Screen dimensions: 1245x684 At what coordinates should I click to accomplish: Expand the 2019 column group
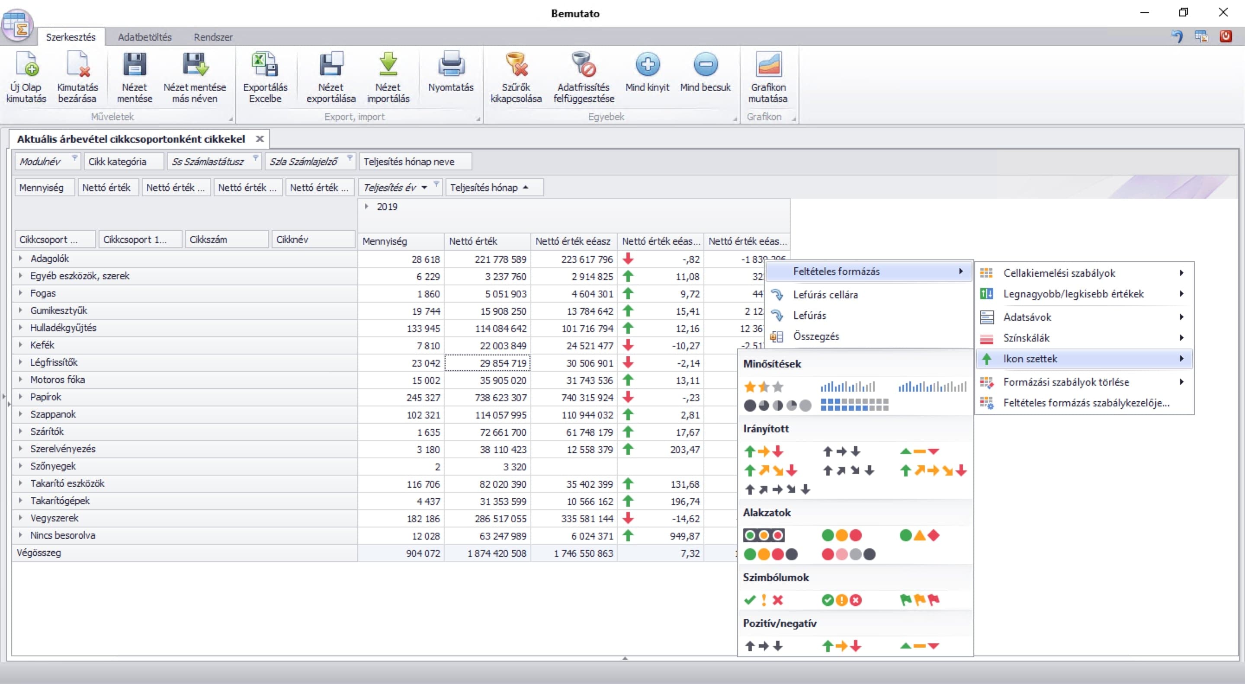point(366,206)
